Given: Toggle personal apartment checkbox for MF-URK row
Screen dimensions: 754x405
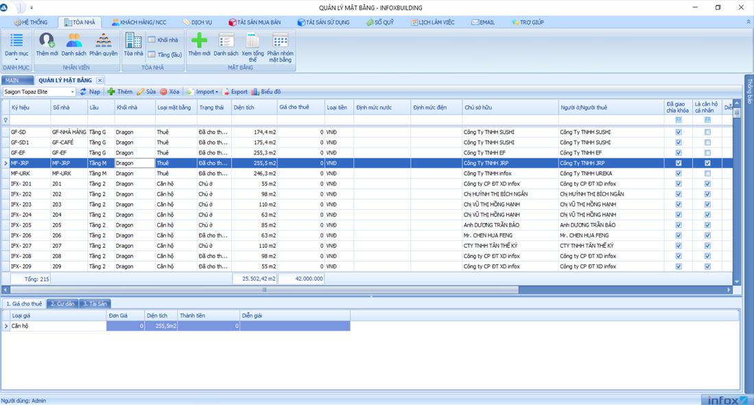Looking at the screenshot, I should pos(707,174).
